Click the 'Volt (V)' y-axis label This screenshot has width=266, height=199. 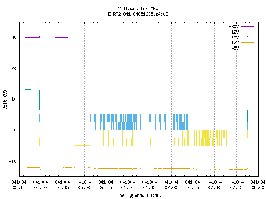pyautogui.click(x=5, y=99)
